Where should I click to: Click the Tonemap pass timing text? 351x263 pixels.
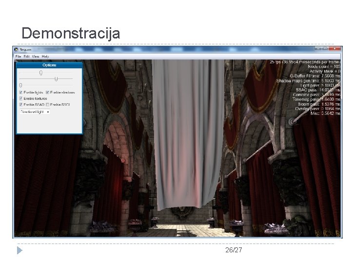click(316, 99)
